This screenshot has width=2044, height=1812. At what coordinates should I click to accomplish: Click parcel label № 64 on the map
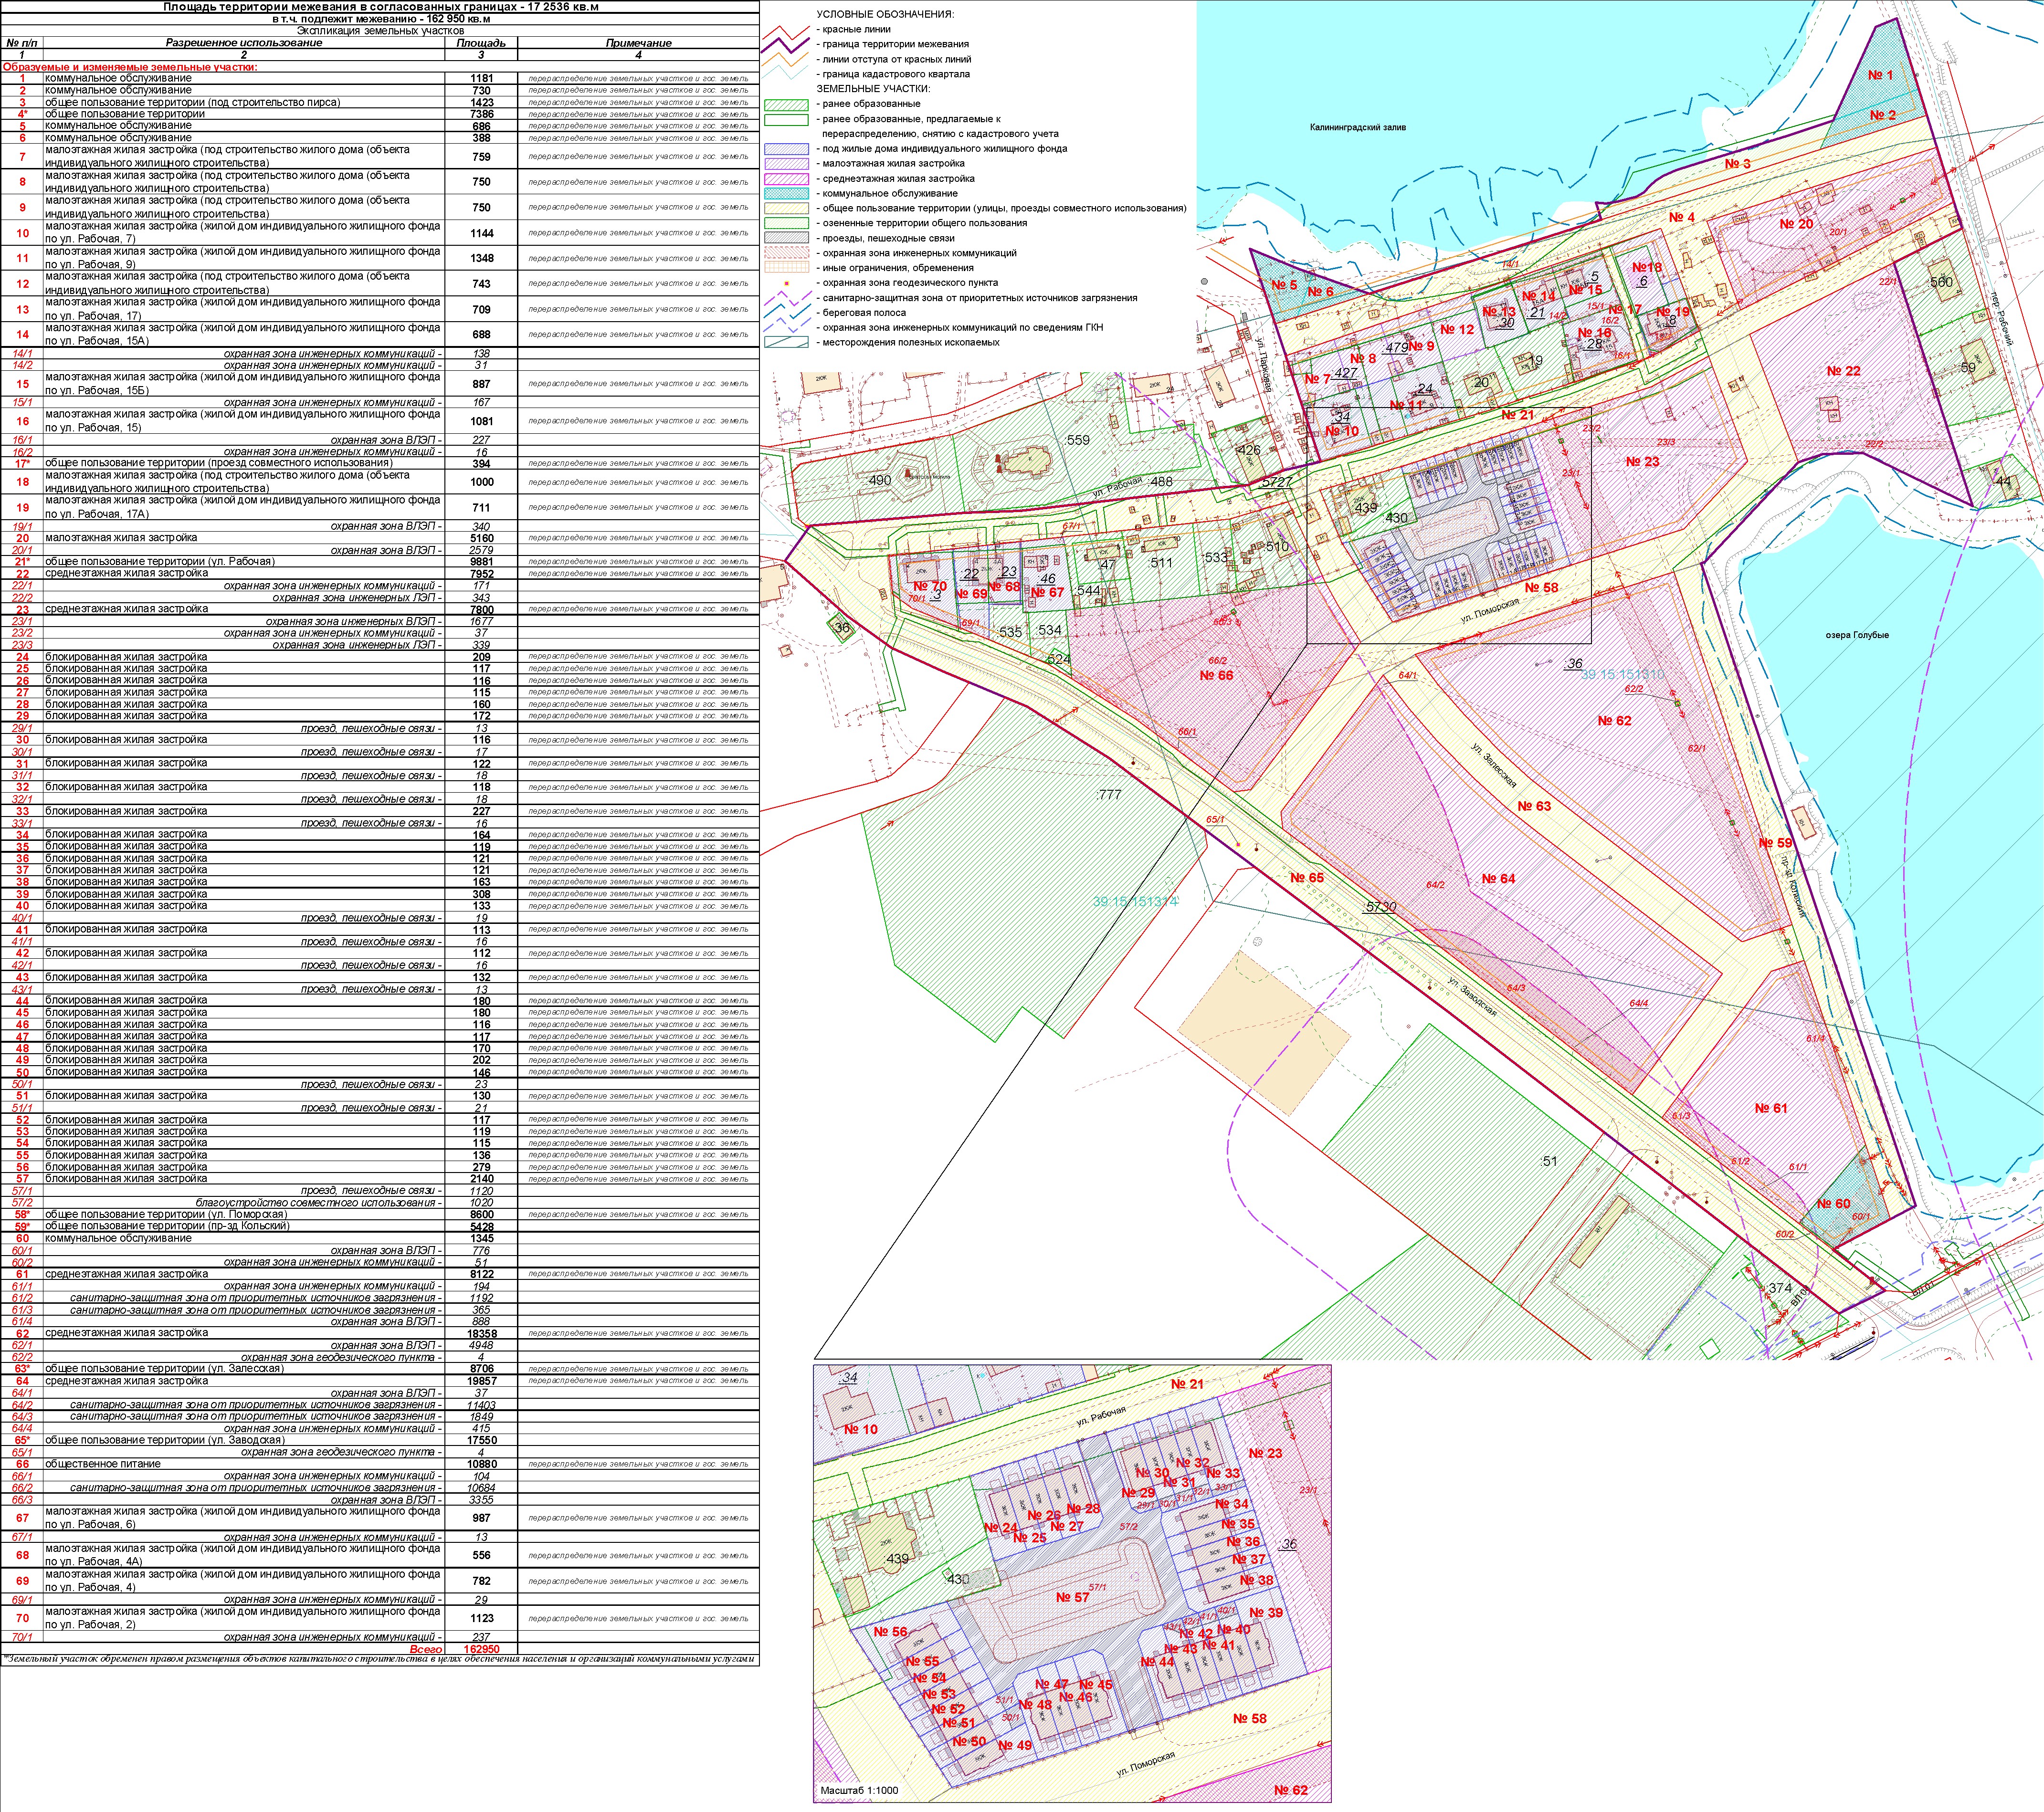tap(1498, 878)
